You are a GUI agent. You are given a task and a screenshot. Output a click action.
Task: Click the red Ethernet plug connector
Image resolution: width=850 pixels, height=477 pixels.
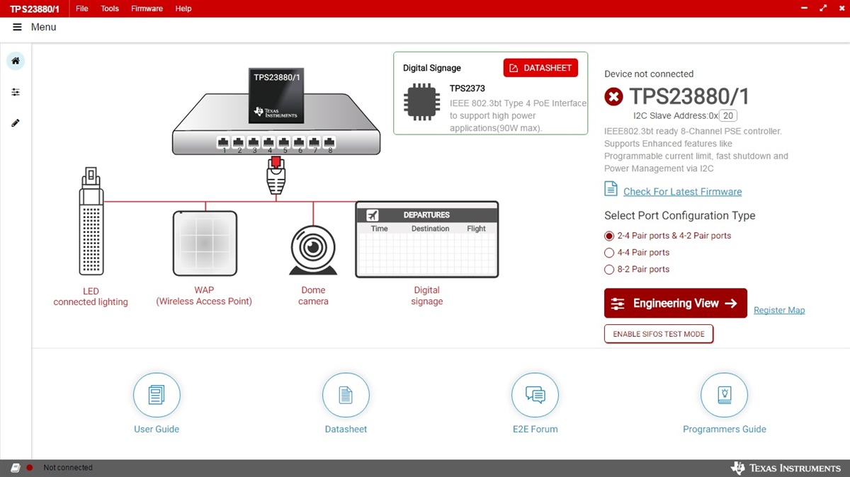tap(276, 176)
